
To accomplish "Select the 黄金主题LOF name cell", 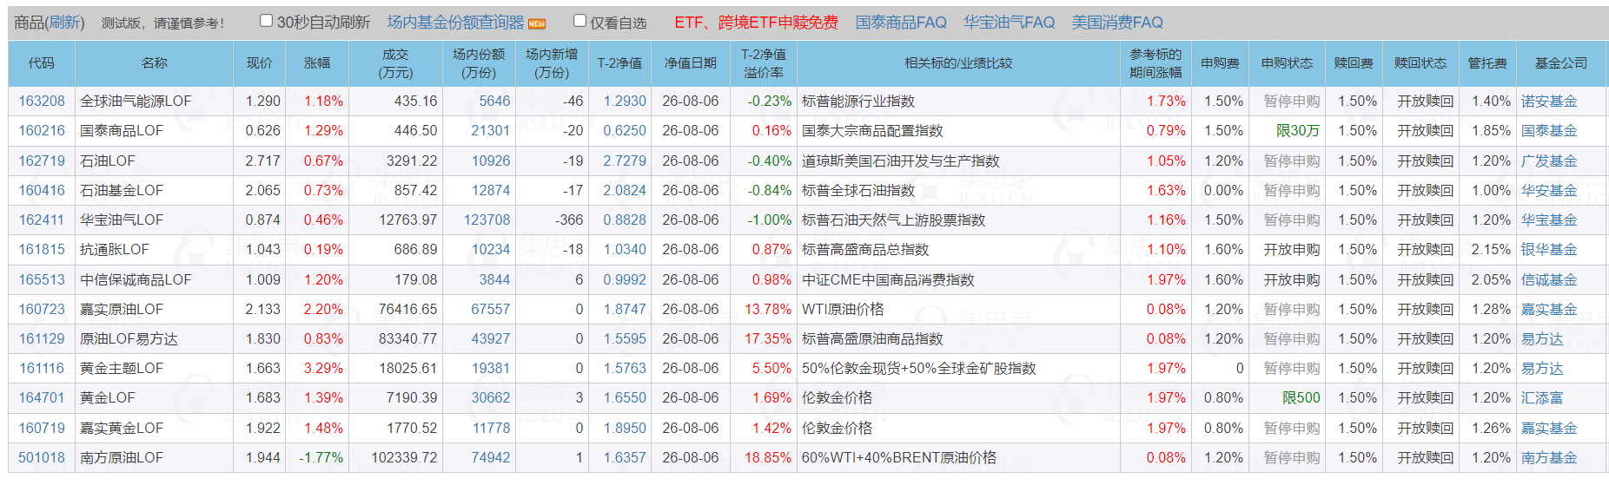I will tap(154, 368).
